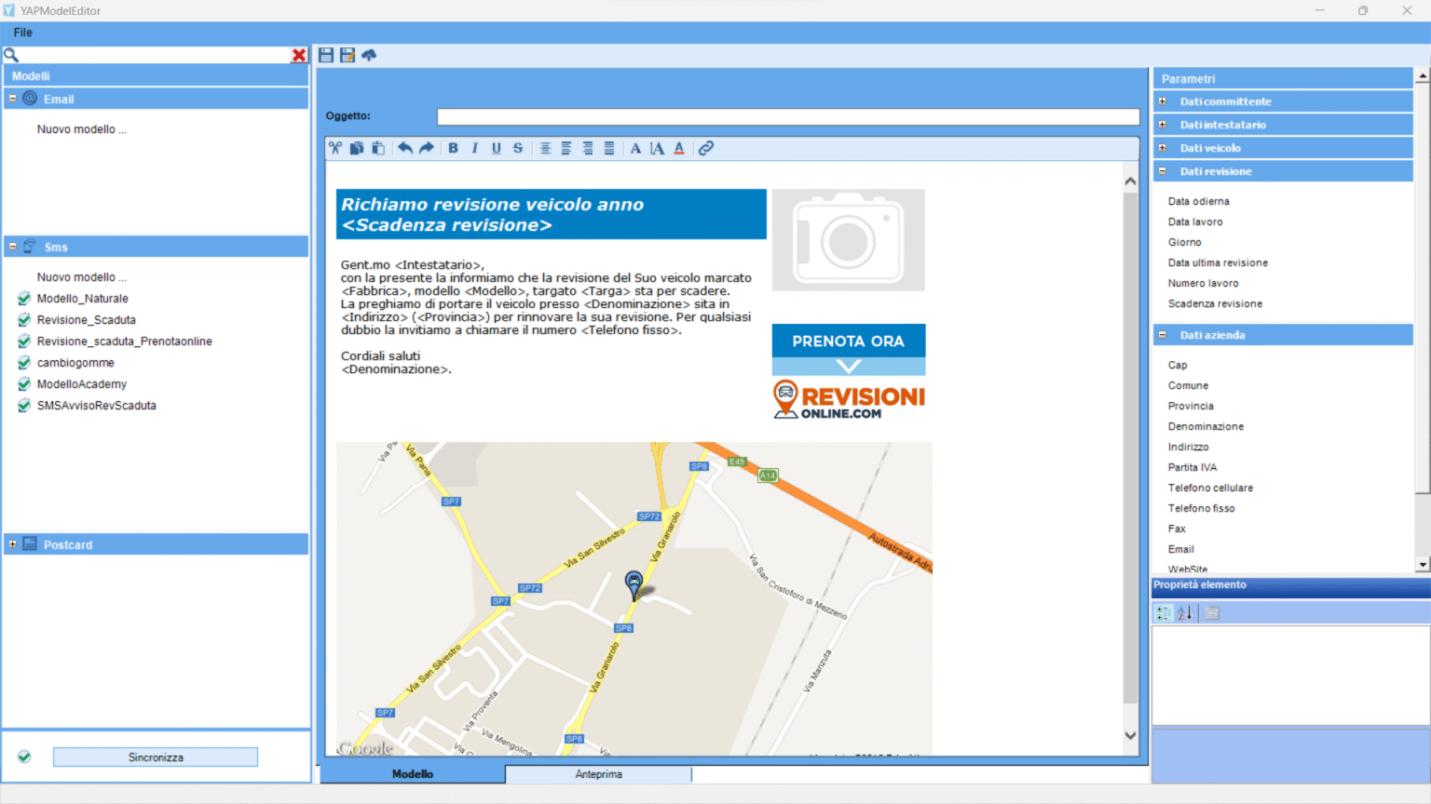Image resolution: width=1431 pixels, height=804 pixels.
Task: Clear search with the red X icon
Action: 299,55
